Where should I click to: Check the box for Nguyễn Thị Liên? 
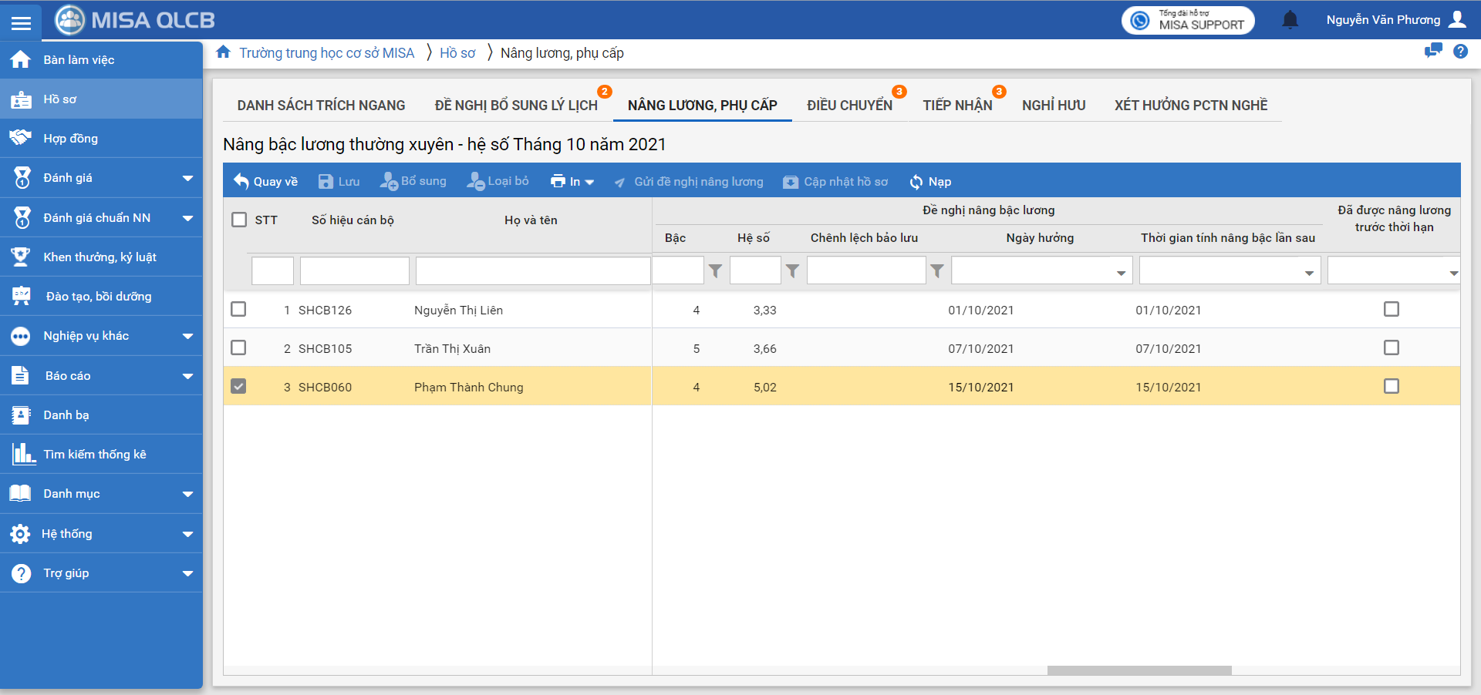[238, 309]
